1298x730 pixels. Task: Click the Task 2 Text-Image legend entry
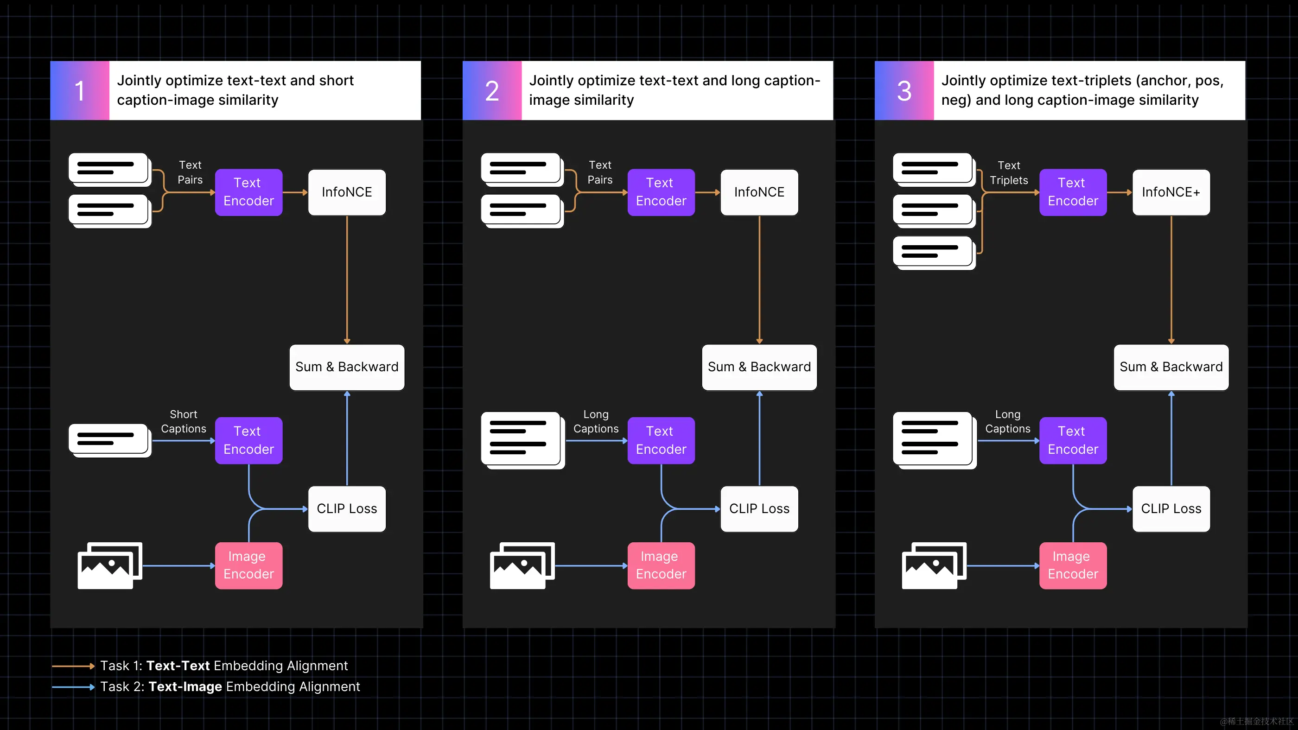(229, 687)
